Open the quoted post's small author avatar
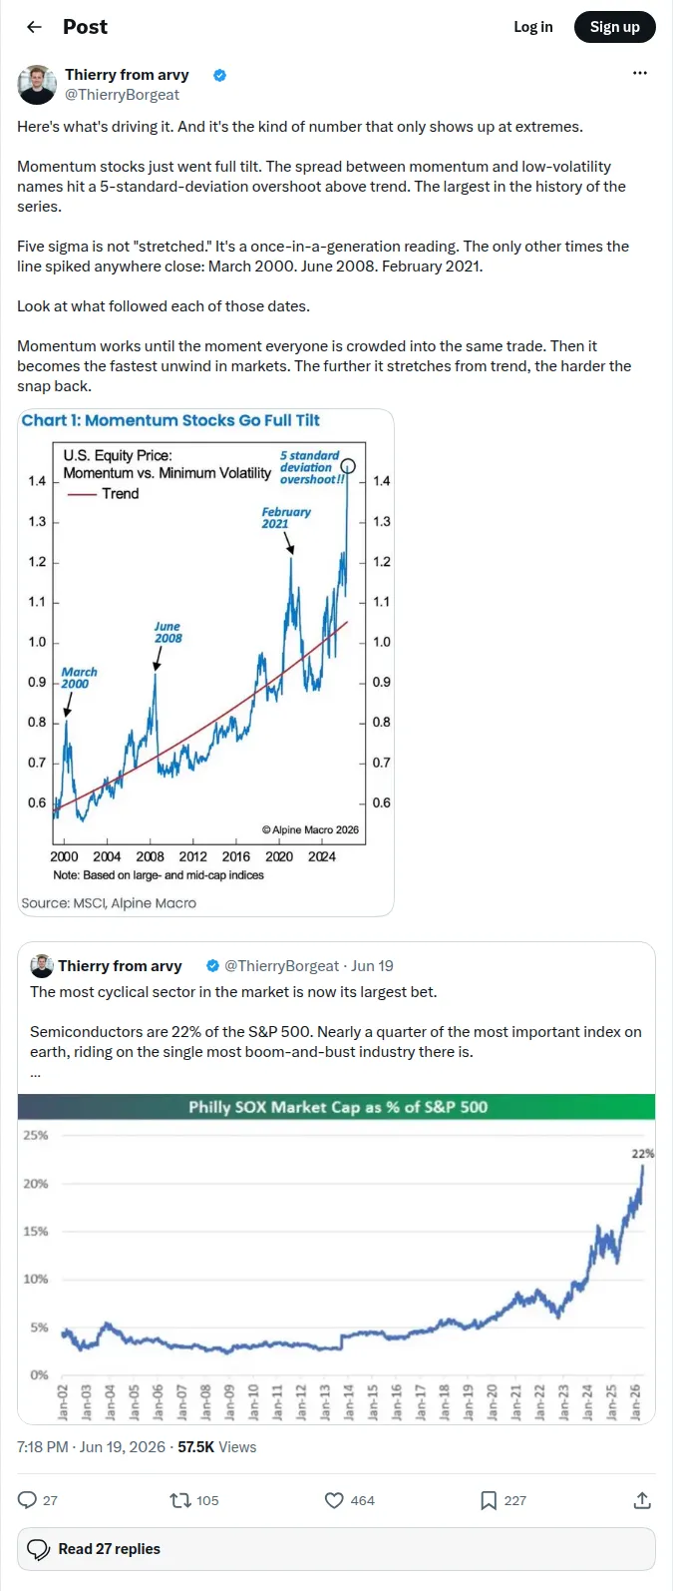 coord(42,965)
